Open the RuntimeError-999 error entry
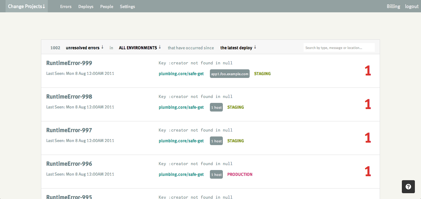421x199 pixels. pyautogui.click(x=69, y=63)
